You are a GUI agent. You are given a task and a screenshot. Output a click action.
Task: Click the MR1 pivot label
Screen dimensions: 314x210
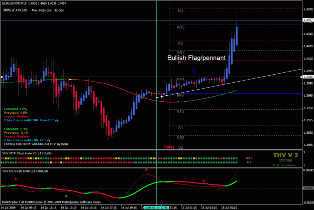(180, 80)
